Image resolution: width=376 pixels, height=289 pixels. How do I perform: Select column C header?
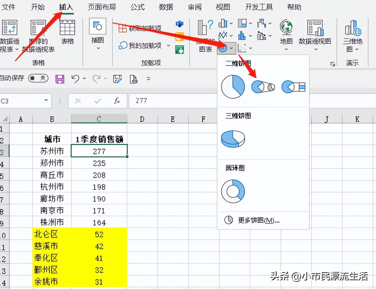[x=99, y=119]
